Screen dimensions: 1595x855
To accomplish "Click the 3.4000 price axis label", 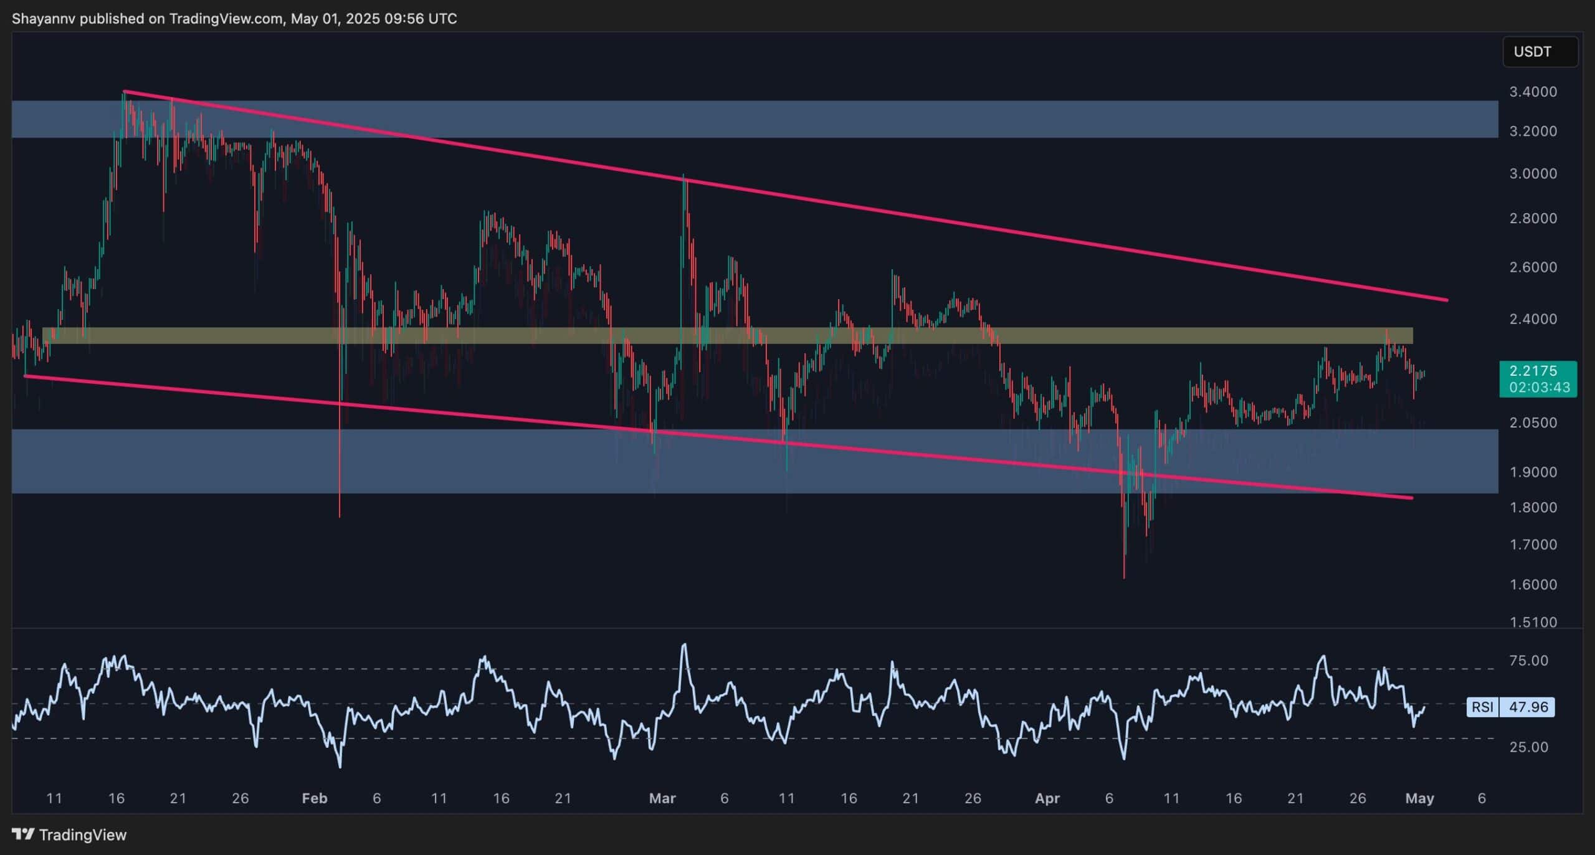I will point(1533,92).
